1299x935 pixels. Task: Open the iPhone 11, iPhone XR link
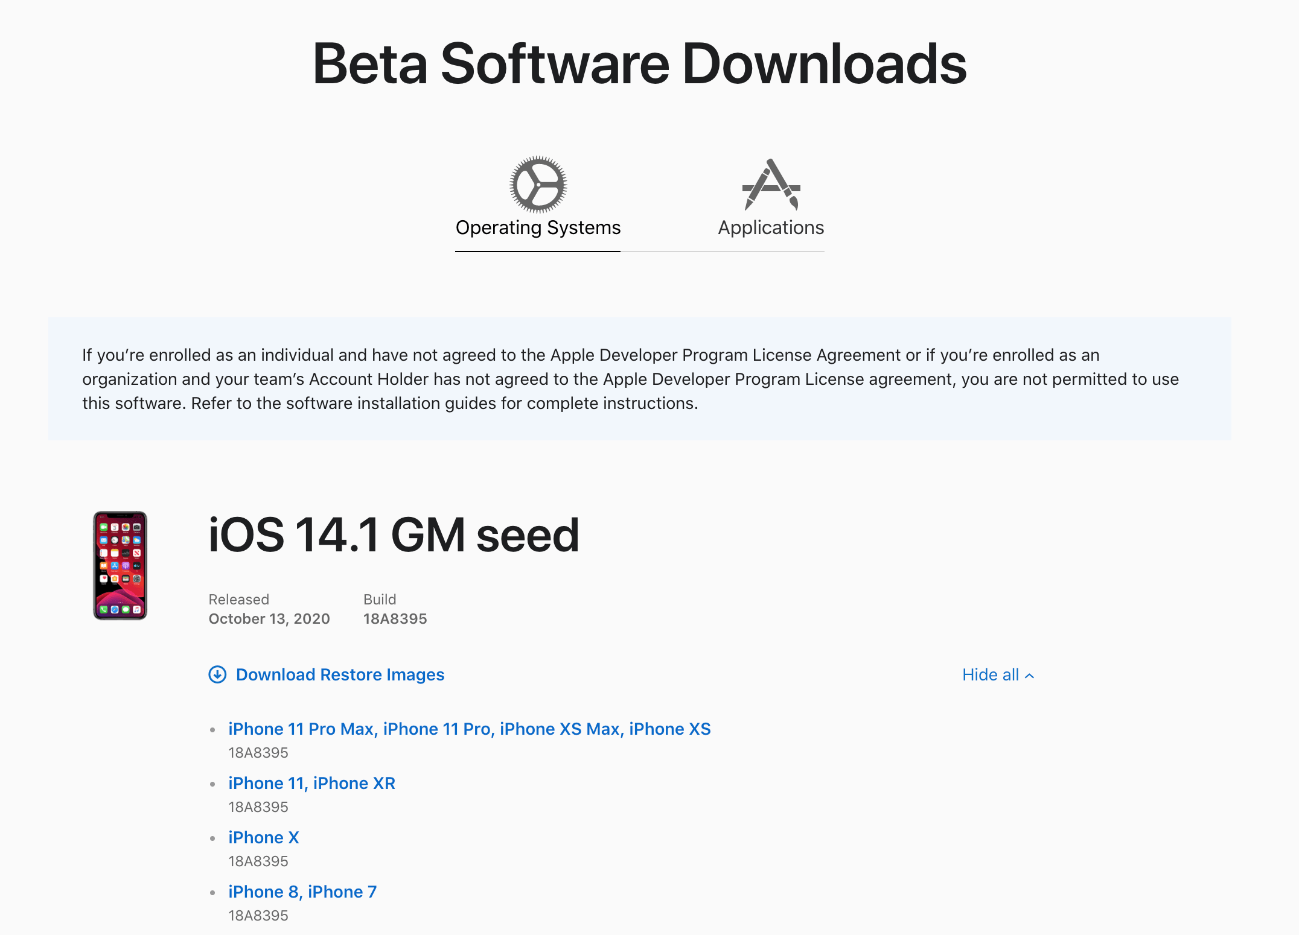311,783
